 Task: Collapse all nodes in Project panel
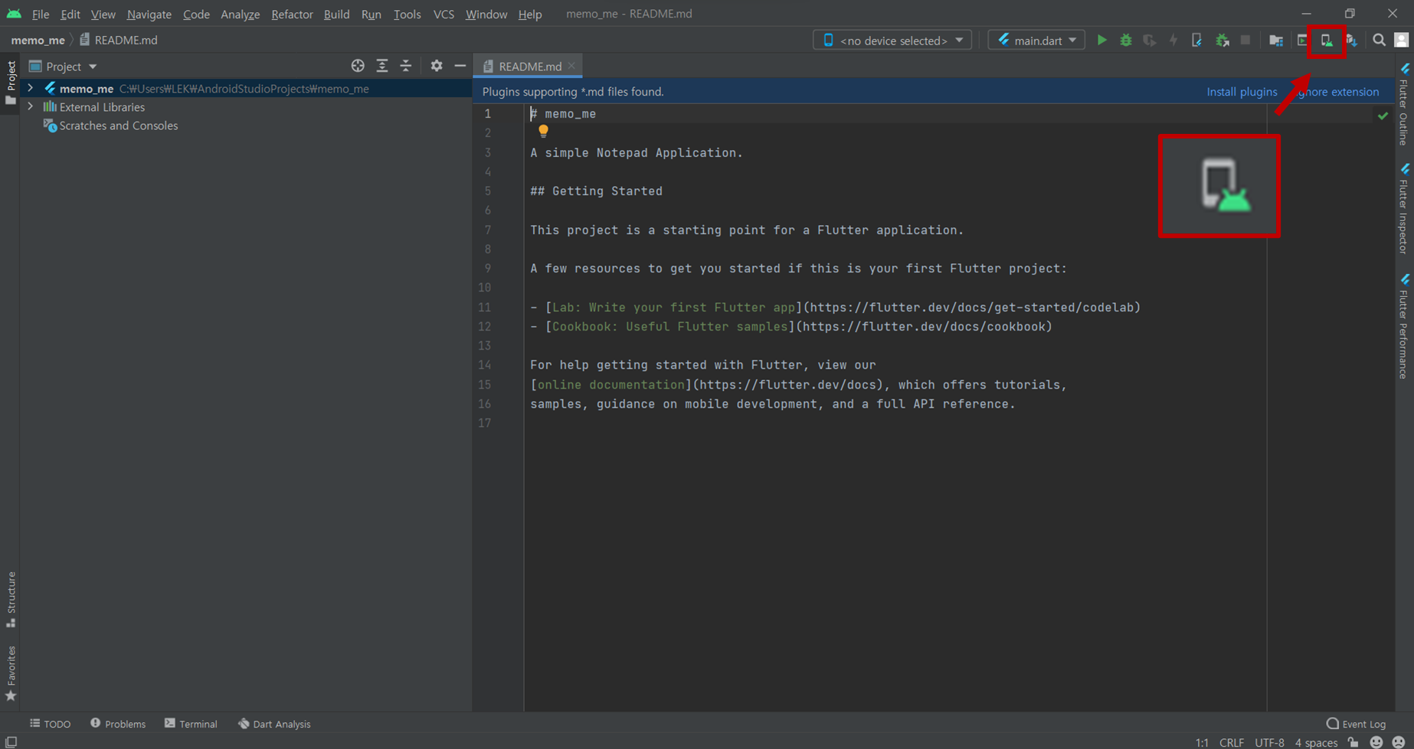pos(406,66)
